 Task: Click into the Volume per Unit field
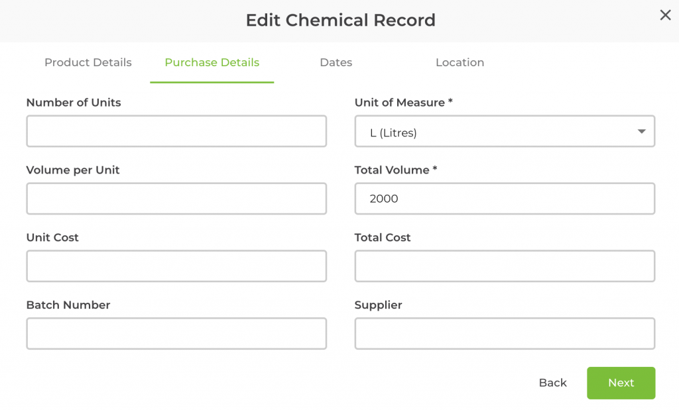(176, 199)
